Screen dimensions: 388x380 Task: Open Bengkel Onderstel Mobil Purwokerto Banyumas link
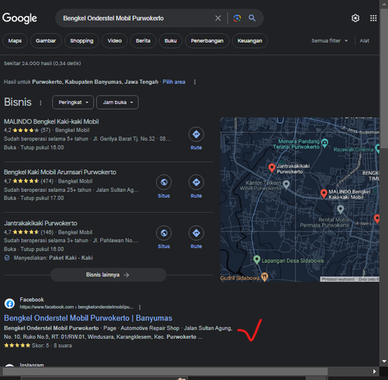coord(88,318)
